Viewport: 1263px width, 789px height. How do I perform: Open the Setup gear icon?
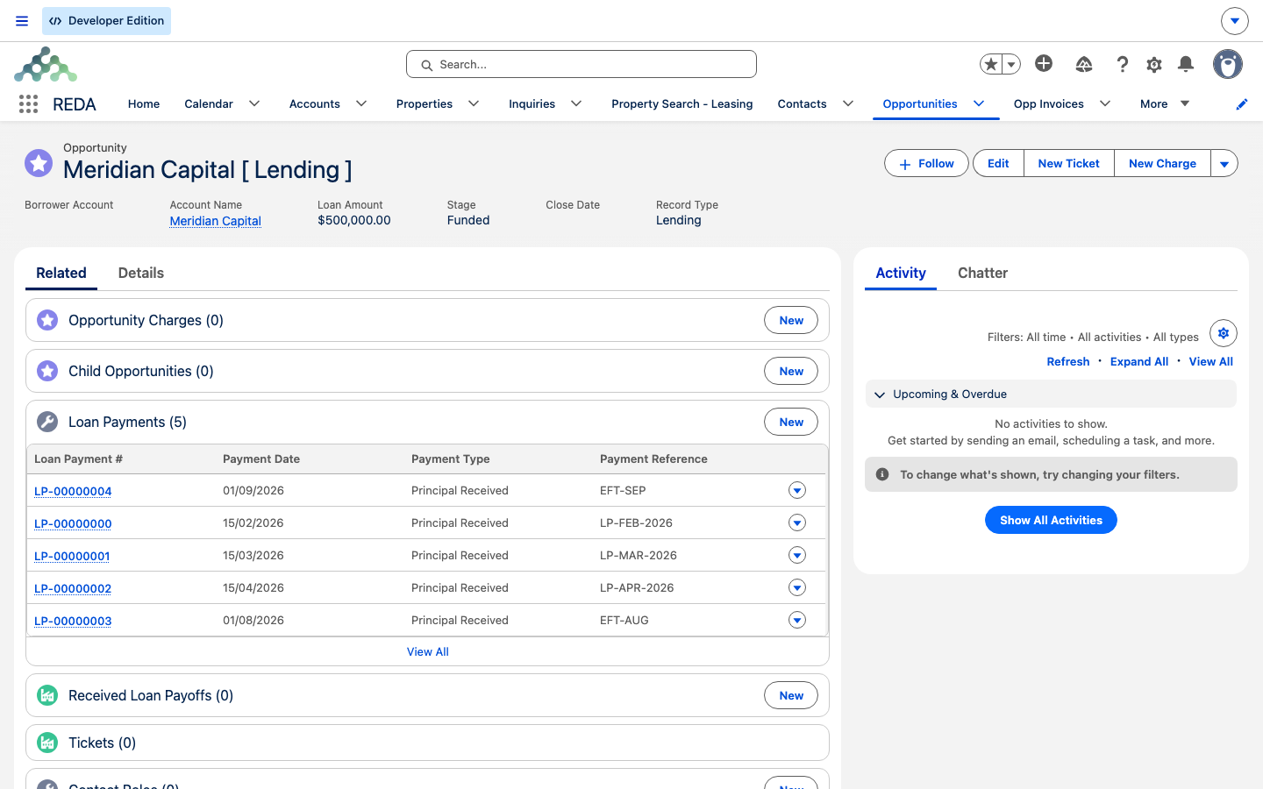tap(1154, 64)
